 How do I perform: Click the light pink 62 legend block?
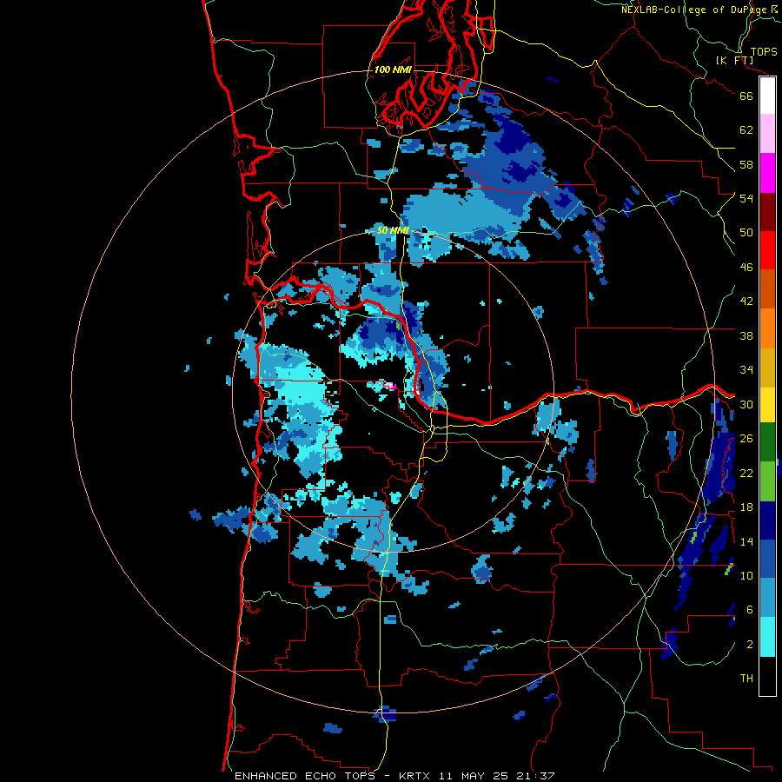click(x=767, y=133)
